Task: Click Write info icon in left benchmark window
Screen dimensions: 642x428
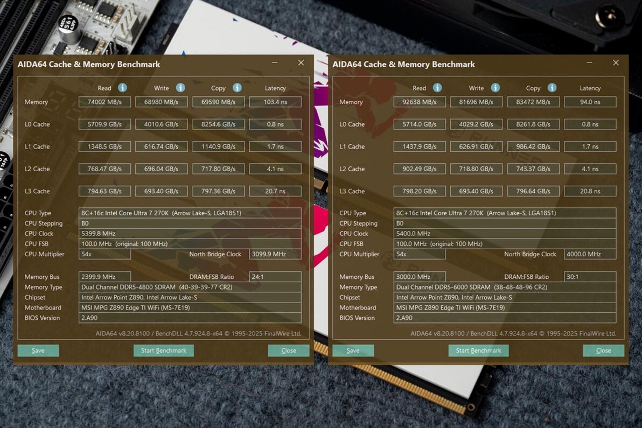Action: [x=180, y=88]
